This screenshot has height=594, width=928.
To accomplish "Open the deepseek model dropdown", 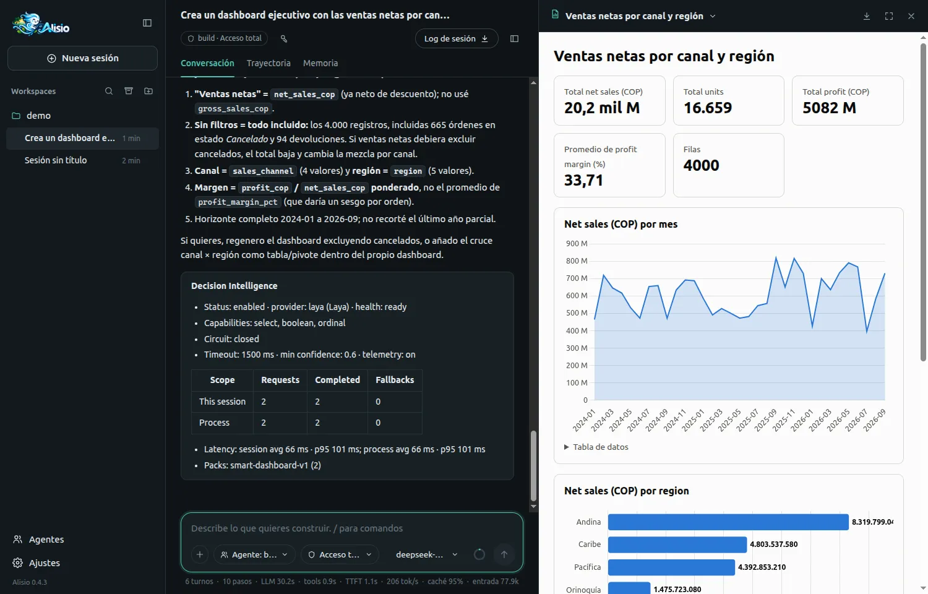I will click(x=427, y=554).
